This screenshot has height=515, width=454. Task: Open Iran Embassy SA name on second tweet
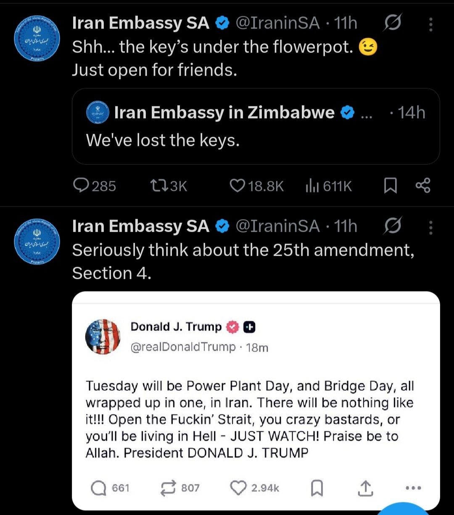click(x=141, y=226)
